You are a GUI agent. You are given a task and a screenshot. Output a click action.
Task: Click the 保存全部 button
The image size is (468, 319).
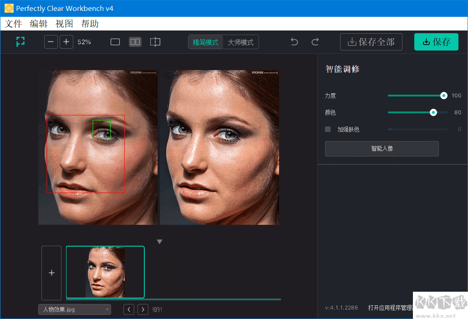click(x=371, y=42)
